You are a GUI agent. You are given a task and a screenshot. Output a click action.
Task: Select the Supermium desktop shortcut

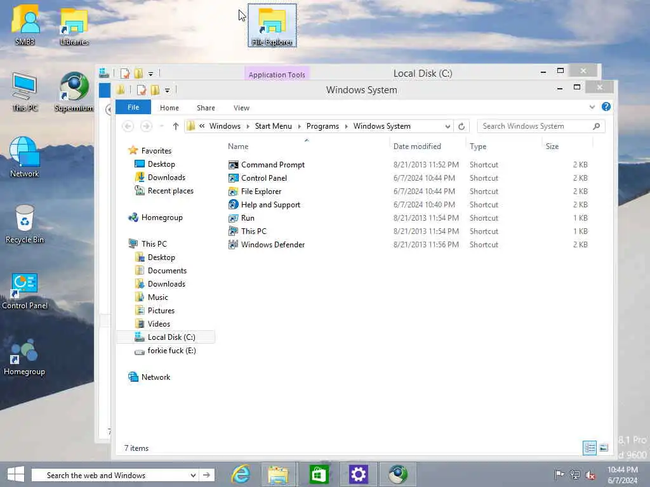(x=74, y=92)
